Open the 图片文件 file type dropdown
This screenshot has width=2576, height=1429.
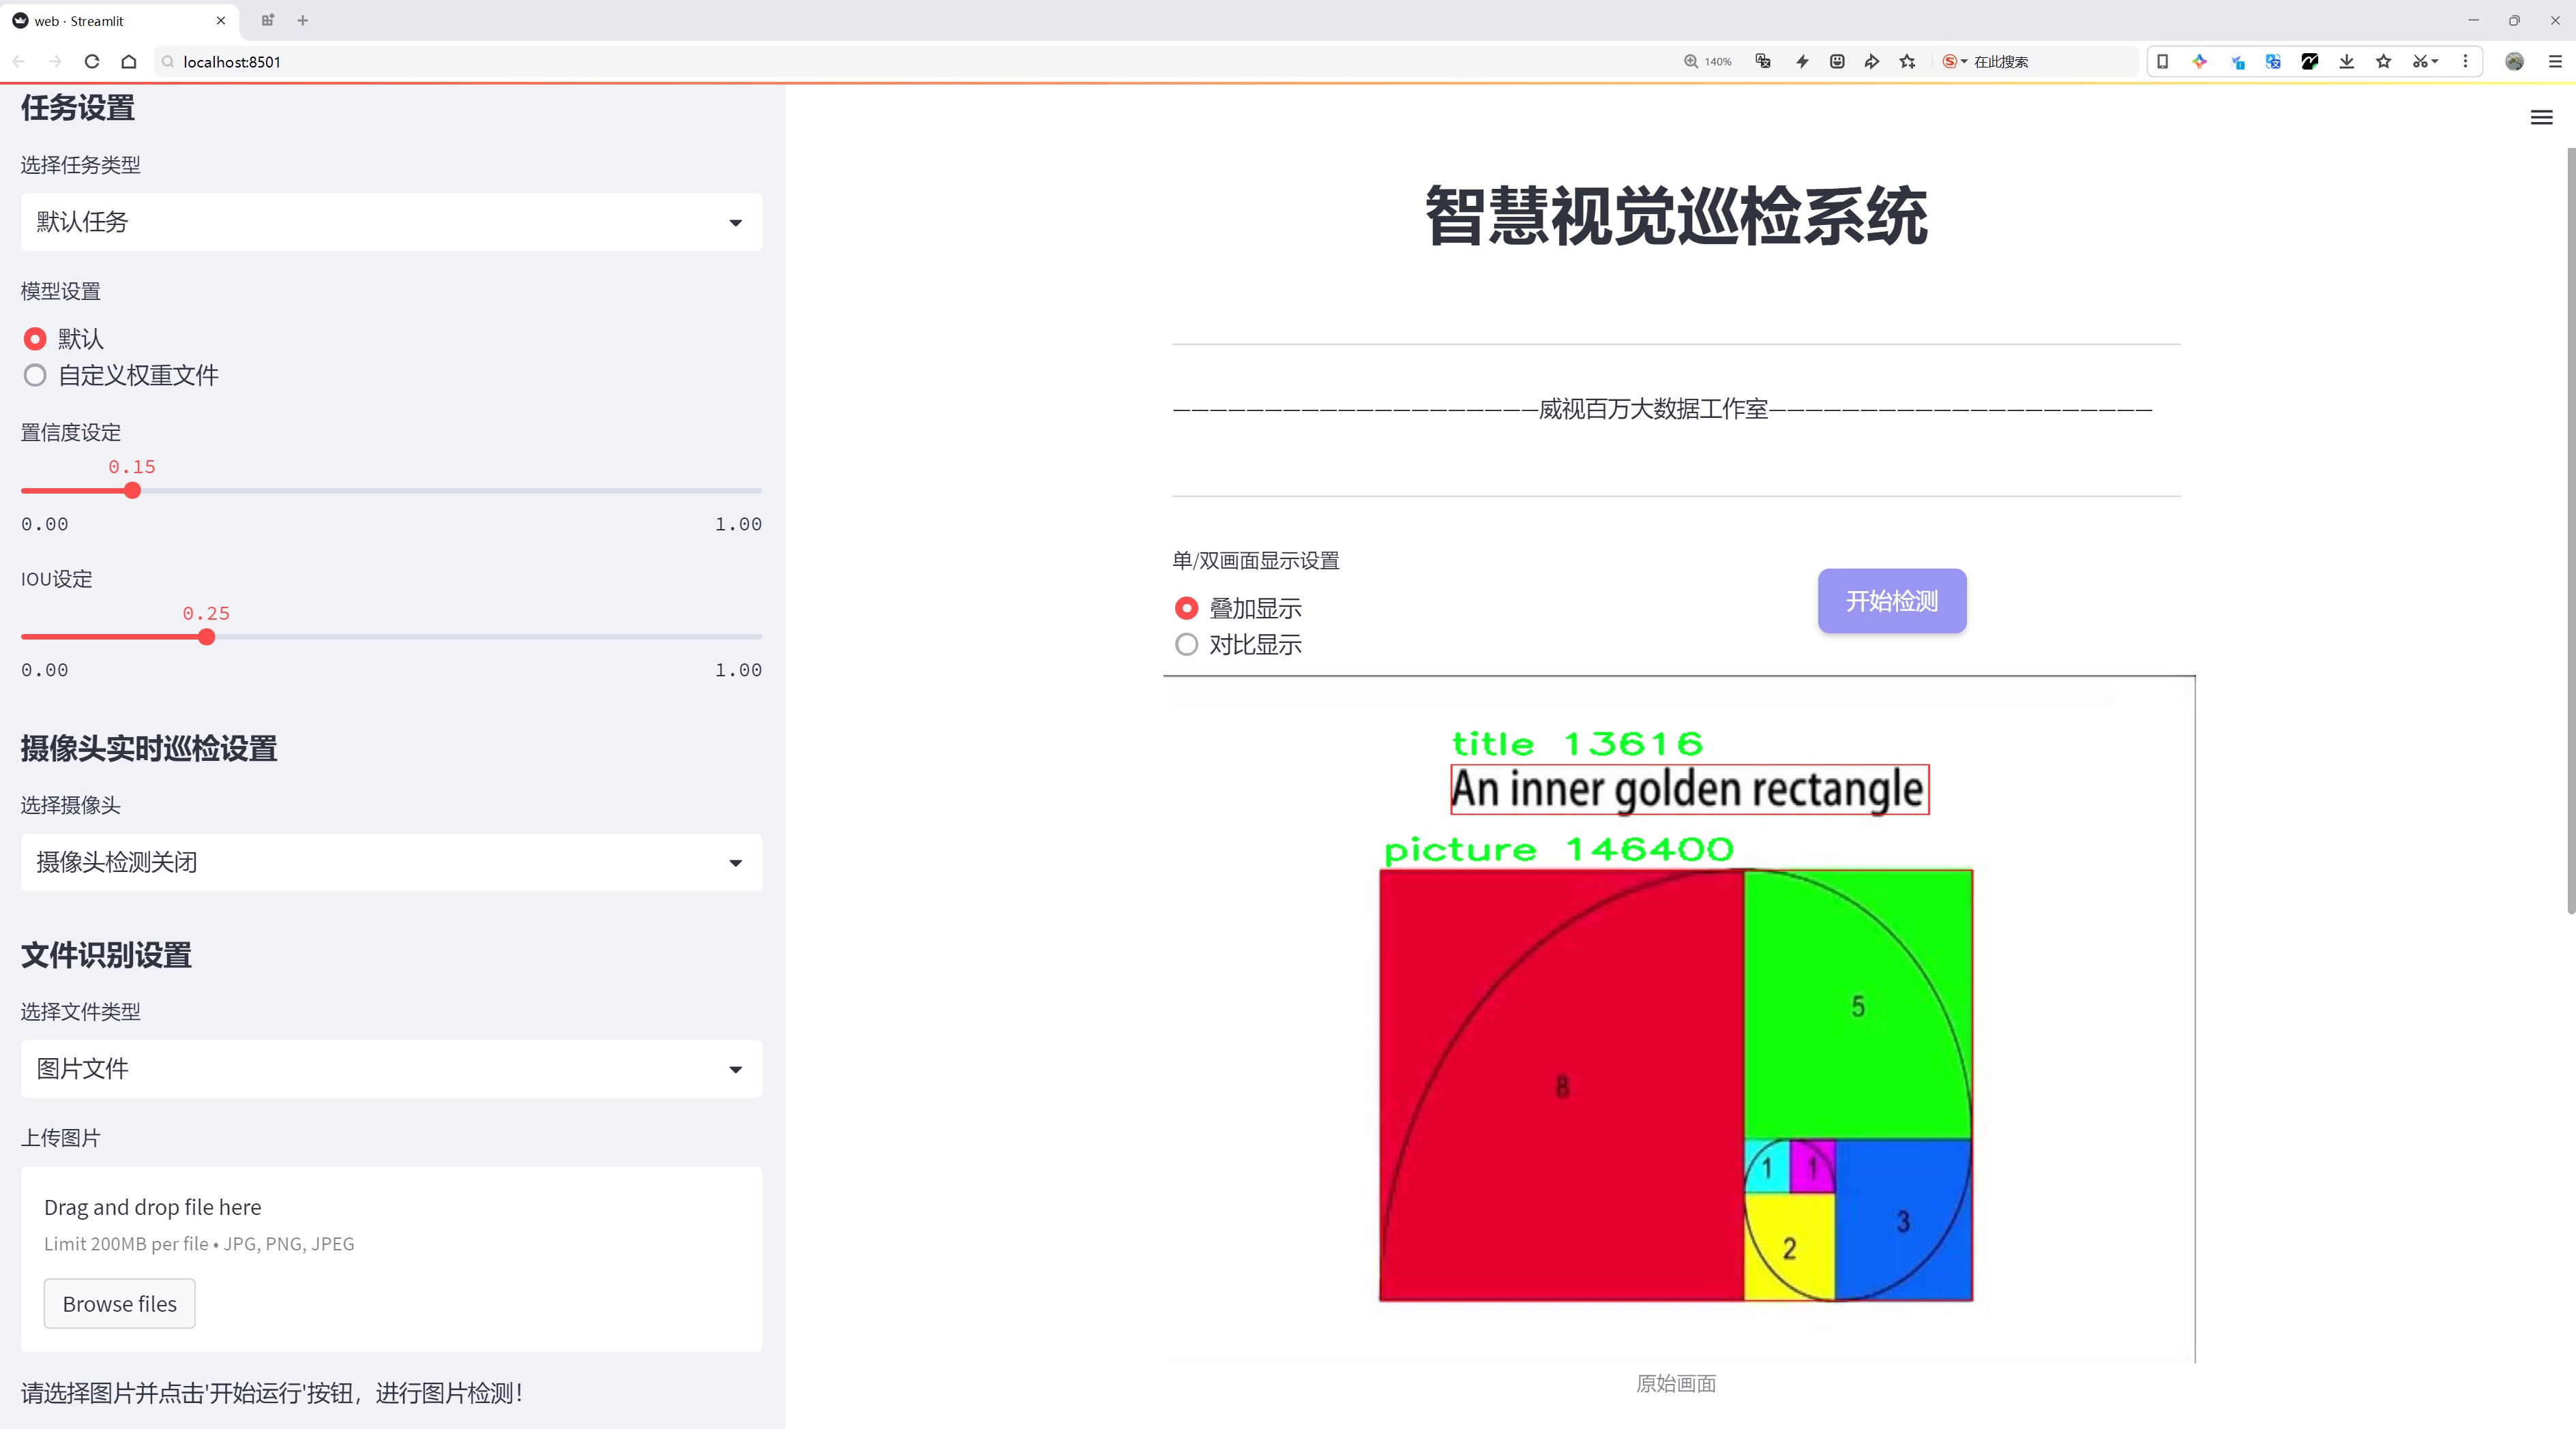tap(390, 1068)
